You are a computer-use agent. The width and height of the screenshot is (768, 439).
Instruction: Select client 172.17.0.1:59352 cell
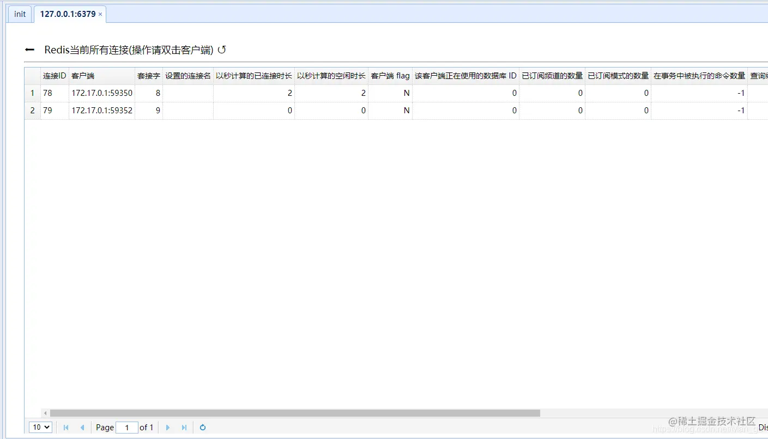[x=102, y=111]
